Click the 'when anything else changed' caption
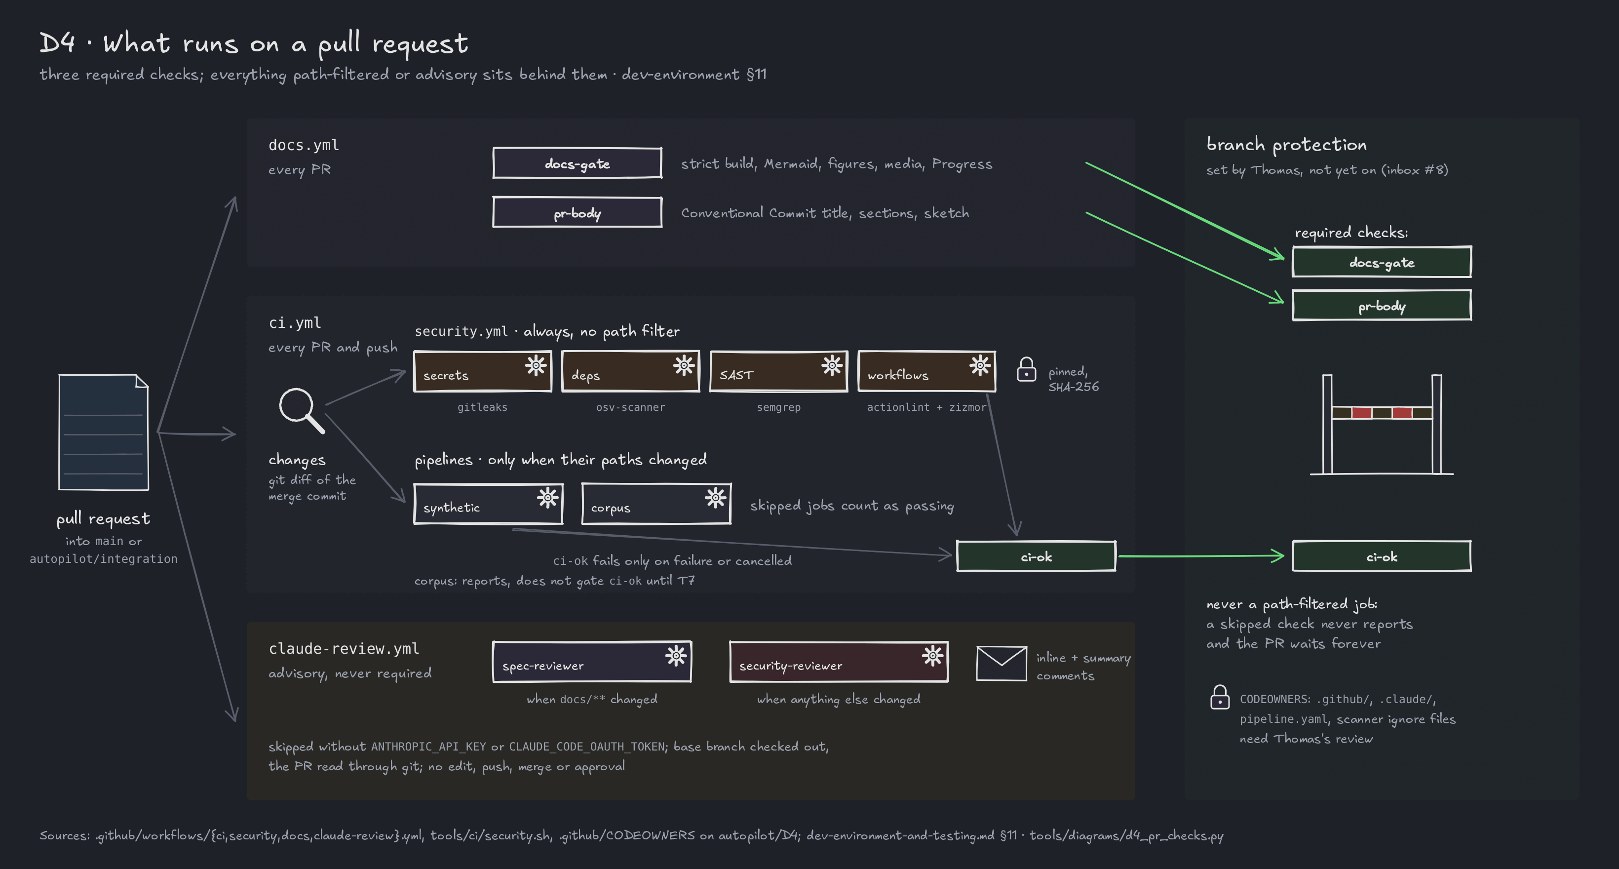 (x=839, y=699)
